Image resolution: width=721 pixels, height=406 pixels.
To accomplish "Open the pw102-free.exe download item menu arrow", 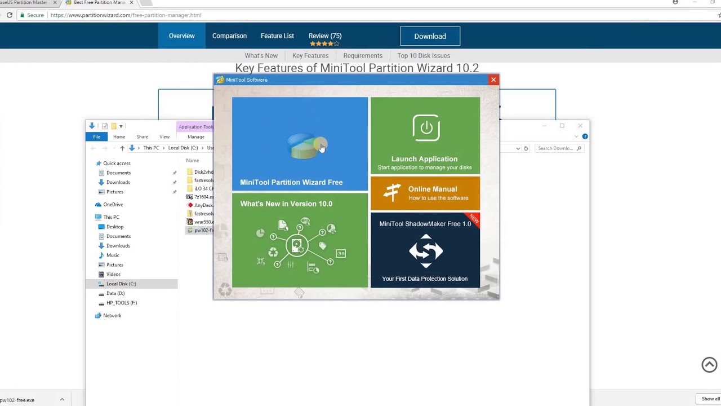I will 62,400.
